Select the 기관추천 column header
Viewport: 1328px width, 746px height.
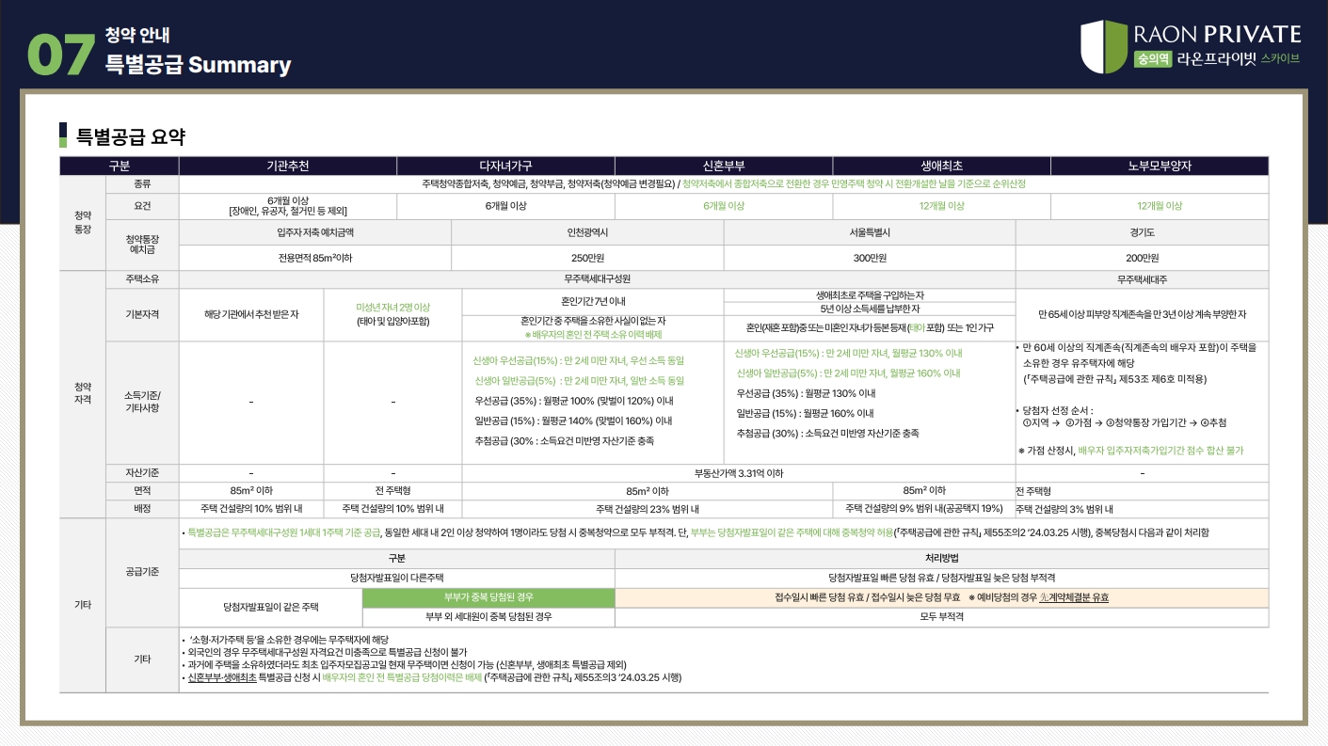click(287, 166)
